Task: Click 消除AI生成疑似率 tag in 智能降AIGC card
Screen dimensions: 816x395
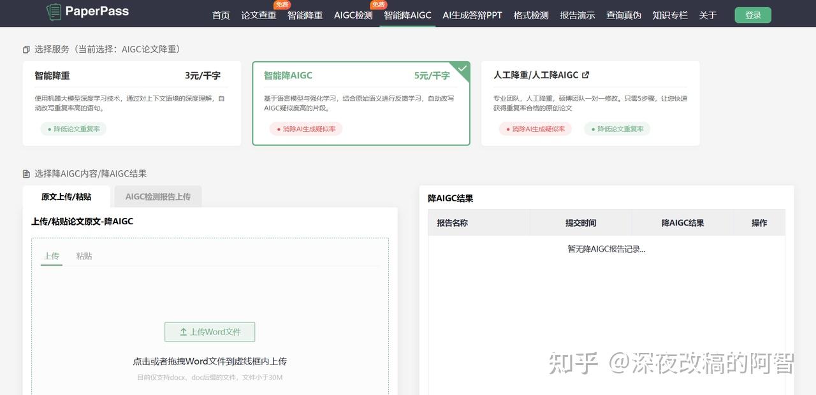Action: point(306,129)
